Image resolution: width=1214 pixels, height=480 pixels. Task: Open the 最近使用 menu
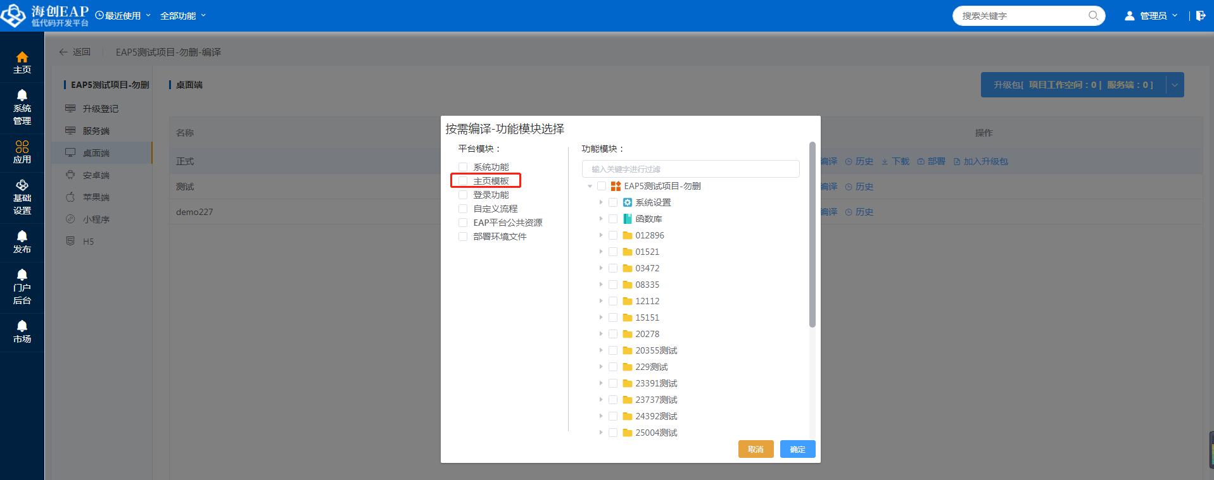tap(123, 16)
